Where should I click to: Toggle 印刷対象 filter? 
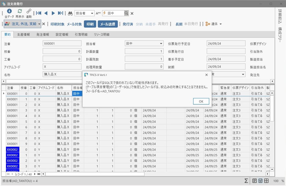tap(57, 24)
